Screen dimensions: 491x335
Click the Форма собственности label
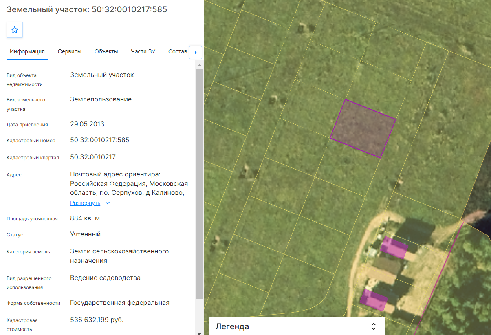pyautogui.click(x=33, y=303)
